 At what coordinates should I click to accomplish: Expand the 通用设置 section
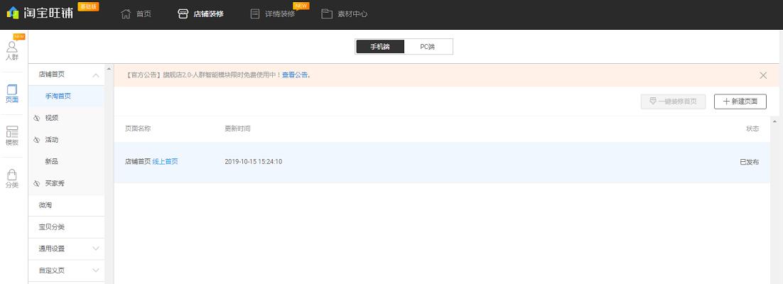[x=96, y=248]
